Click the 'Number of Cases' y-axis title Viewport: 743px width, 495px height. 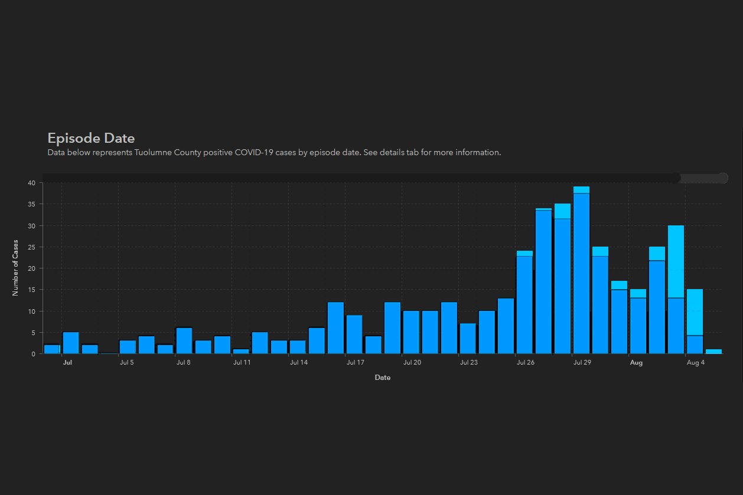pyautogui.click(x=16, y=267)
